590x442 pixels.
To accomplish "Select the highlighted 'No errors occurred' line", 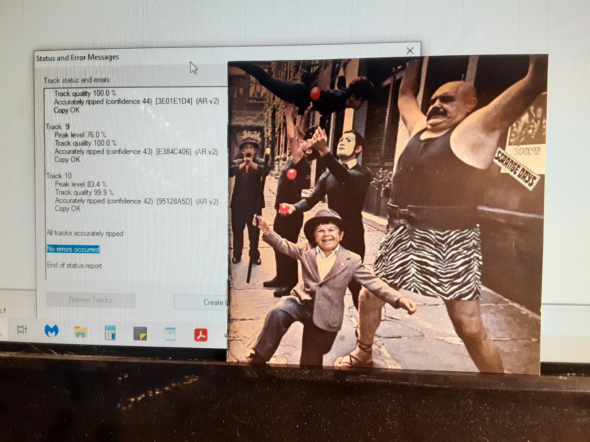I will 73,249.
